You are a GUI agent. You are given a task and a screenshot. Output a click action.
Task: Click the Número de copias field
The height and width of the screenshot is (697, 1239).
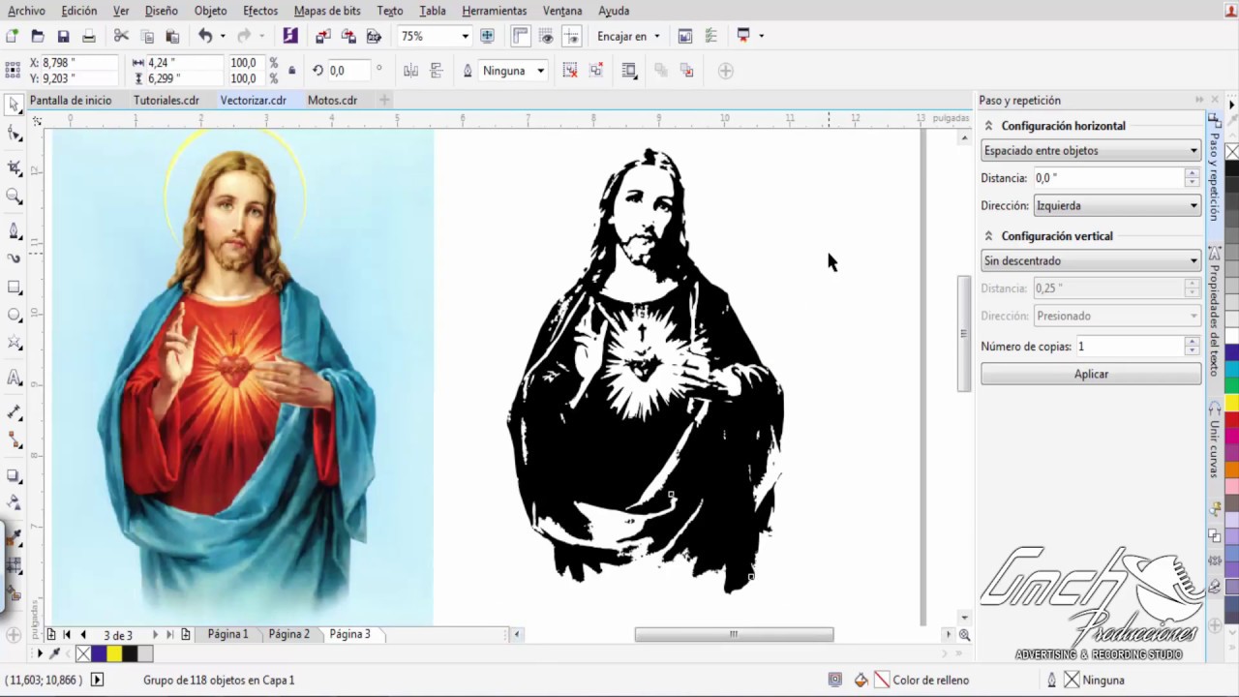[1130, 346]
